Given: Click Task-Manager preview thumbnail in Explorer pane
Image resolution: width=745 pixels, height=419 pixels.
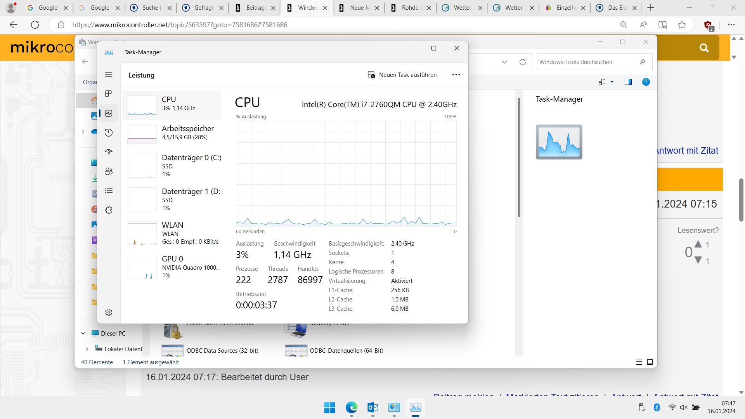Looking at the screenshot, I should (559, 142).
